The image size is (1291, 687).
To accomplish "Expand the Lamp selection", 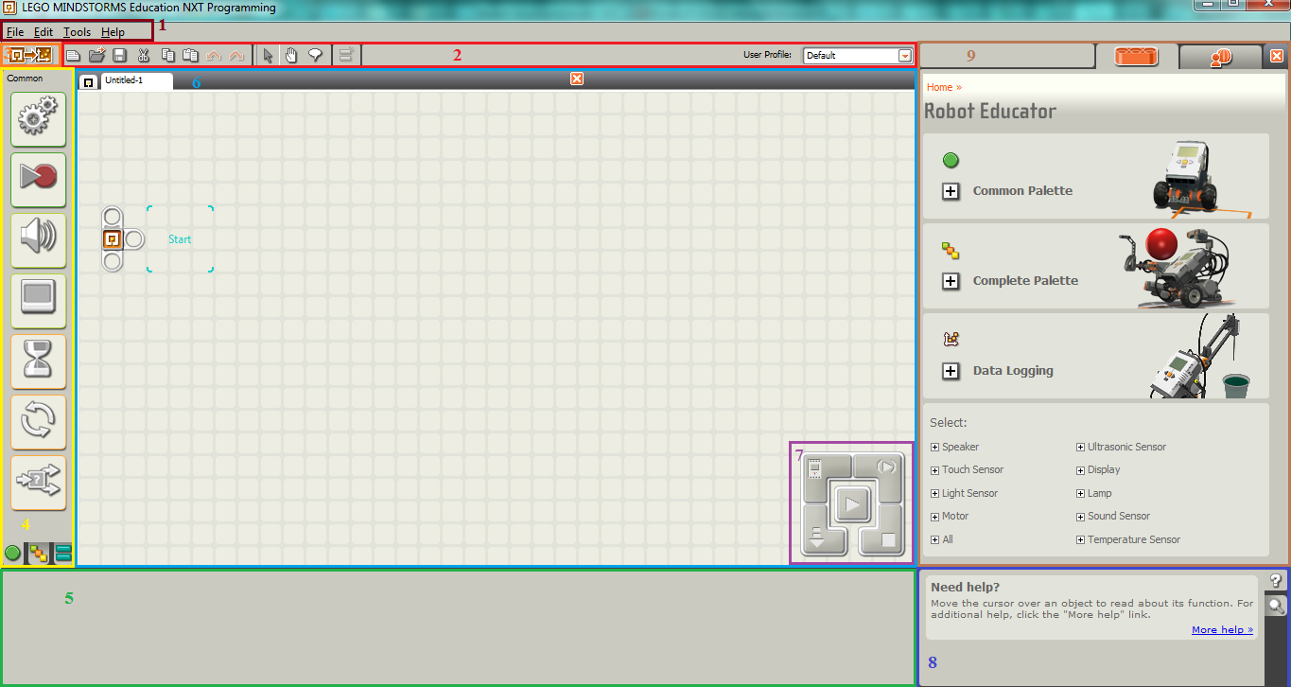I will point(1081,494).
